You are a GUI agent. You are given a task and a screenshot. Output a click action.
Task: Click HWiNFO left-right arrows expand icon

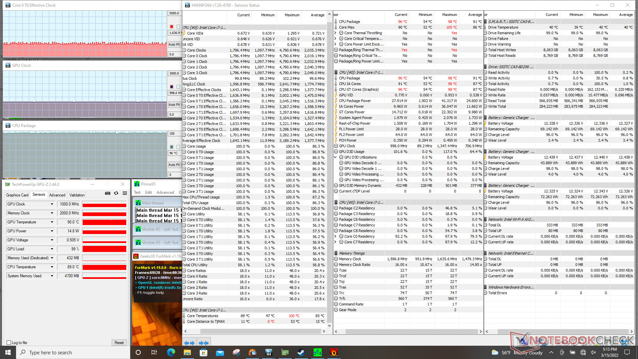point(189,343)
